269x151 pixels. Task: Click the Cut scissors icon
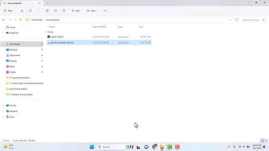pyautogui.click(x=22, y=10)
